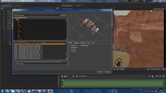
Task: Start playback with the play button
Action: click(x=114, y=69)
